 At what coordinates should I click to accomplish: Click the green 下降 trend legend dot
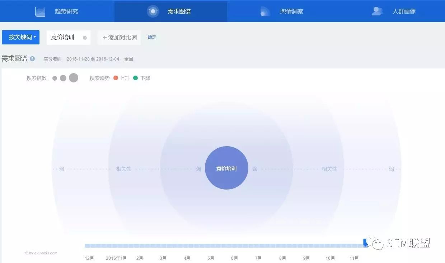[135, 78]
